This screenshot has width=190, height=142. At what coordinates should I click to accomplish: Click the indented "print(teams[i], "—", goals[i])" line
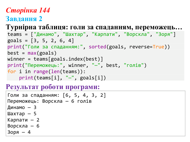(x=62, y=78)
